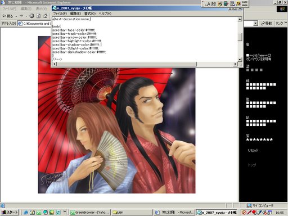The image size is (288, 216).
Task: Place cursor on scrollbar-face-color line
Action: point(74,30)
